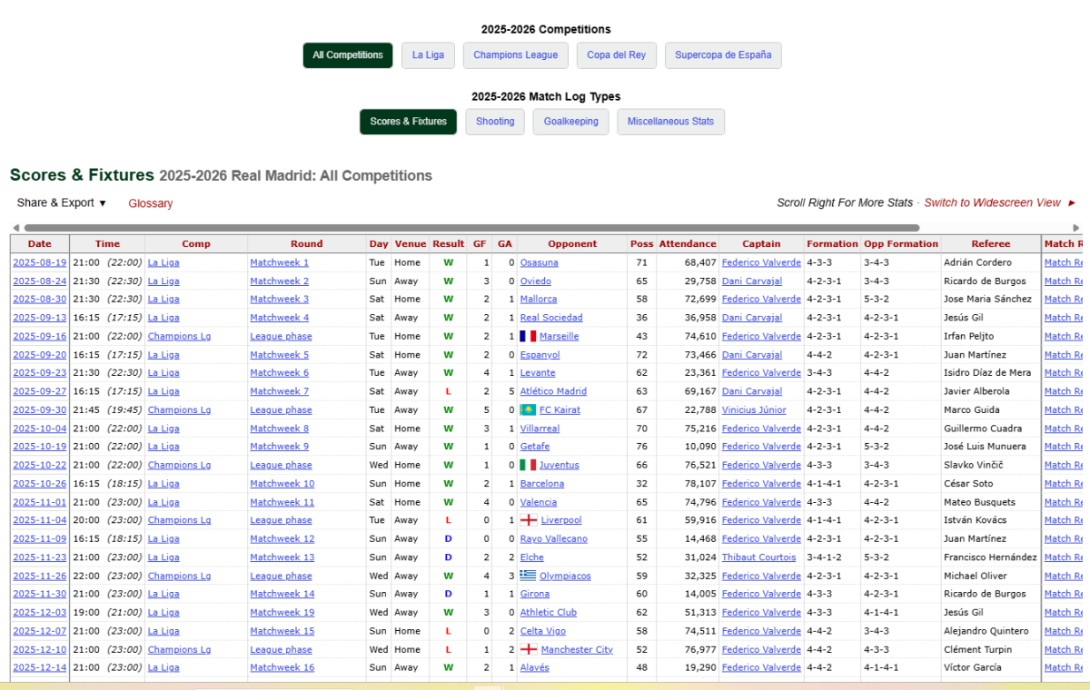
Task: Click Matchweek 19 round link
Action: 282,612
